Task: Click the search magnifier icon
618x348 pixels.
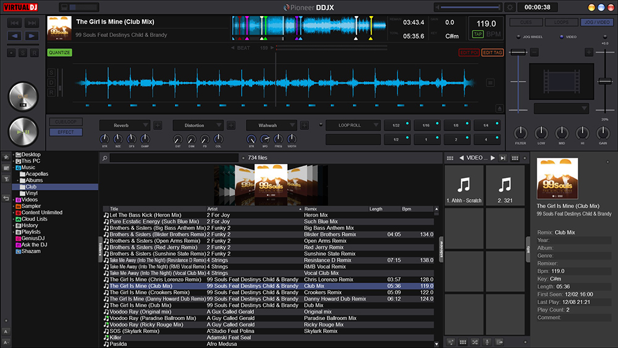Action: click(x=105, y=158)
